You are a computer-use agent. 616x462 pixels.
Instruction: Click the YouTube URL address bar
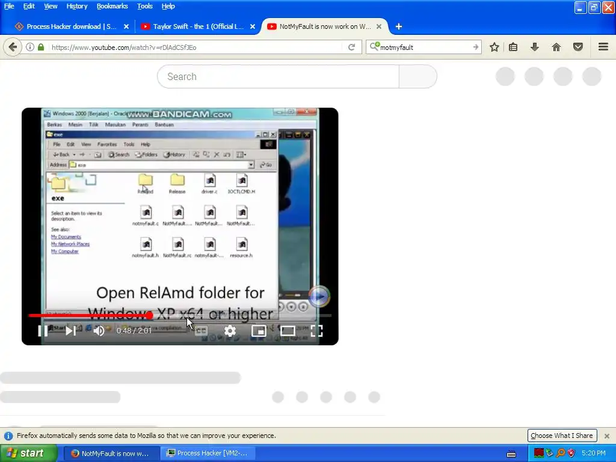click(197, 47)
